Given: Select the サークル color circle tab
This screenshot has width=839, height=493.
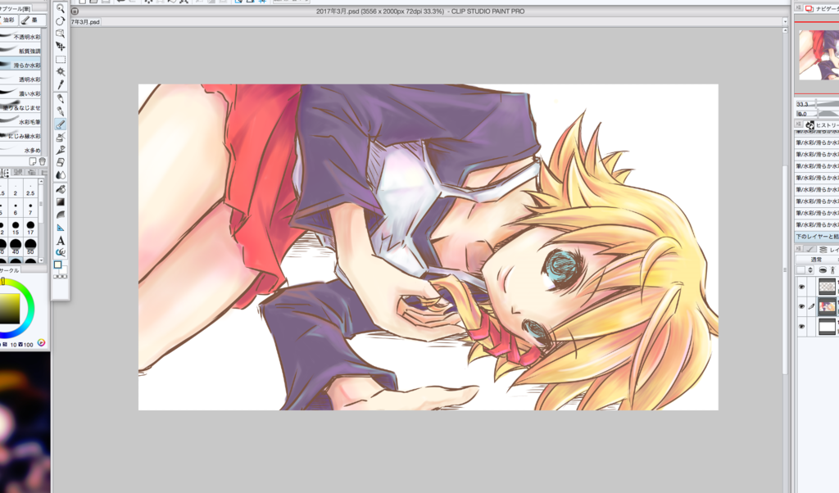Looking at the screenshot, I should (10, 270).
